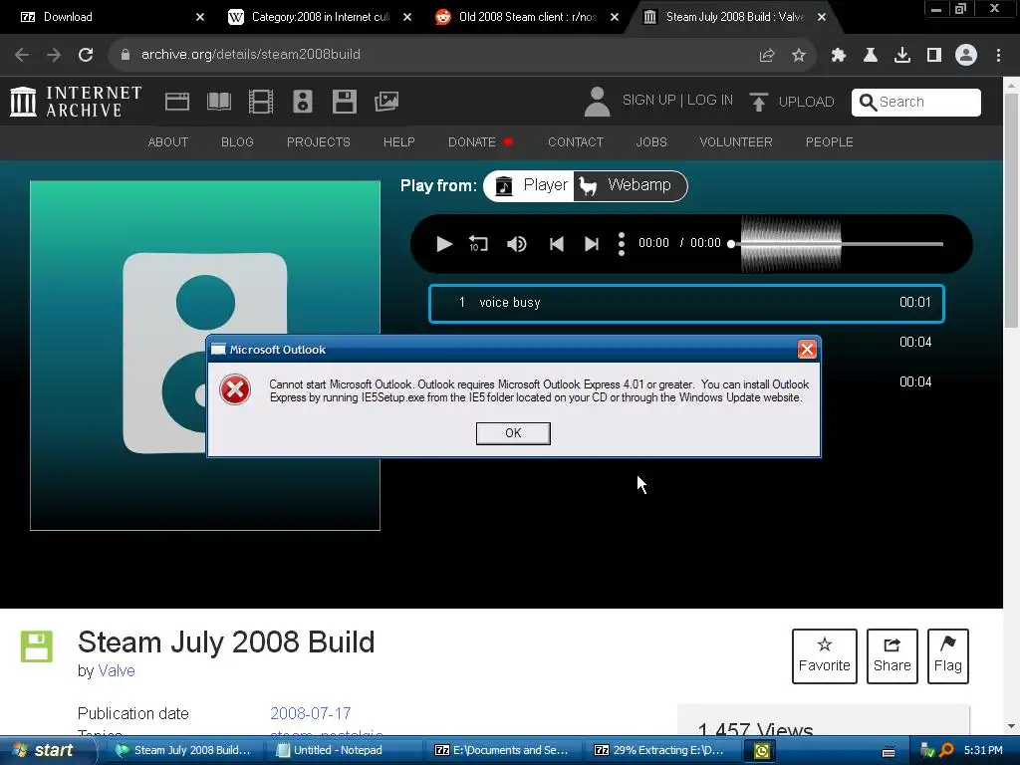Screen dimensions: 1020x765
Task: Open player's three-dot options menu
Action: tap(622, 244)
